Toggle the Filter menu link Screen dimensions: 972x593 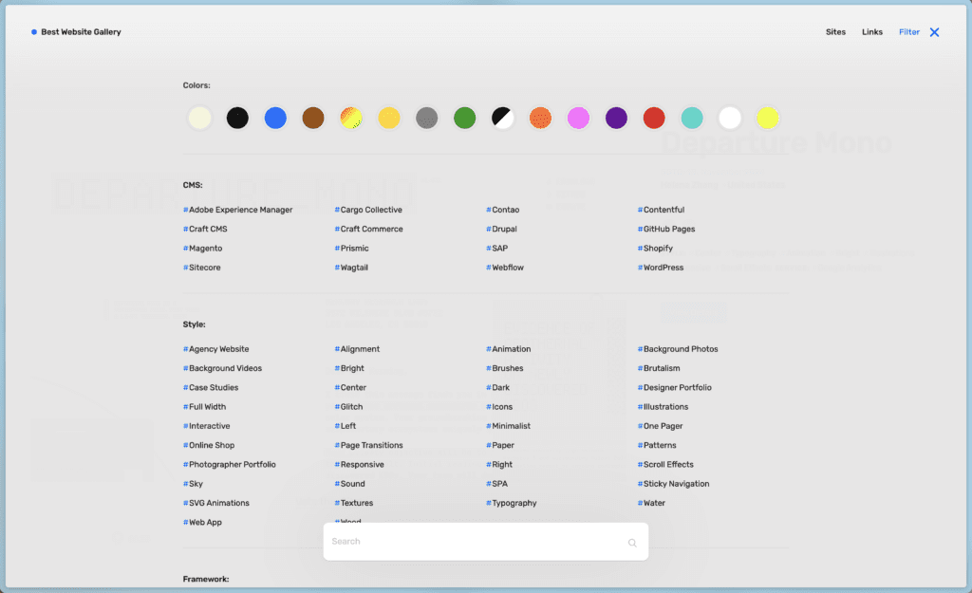click(909, 32)
